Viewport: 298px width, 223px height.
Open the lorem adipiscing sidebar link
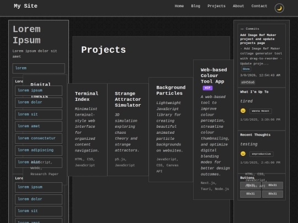click(x=39, y=150)
